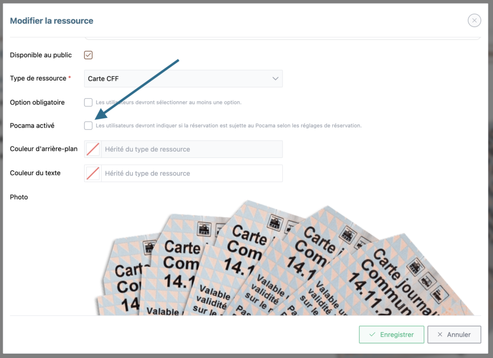Select the Carte journalière photo thumbnail

coord(285,258)
